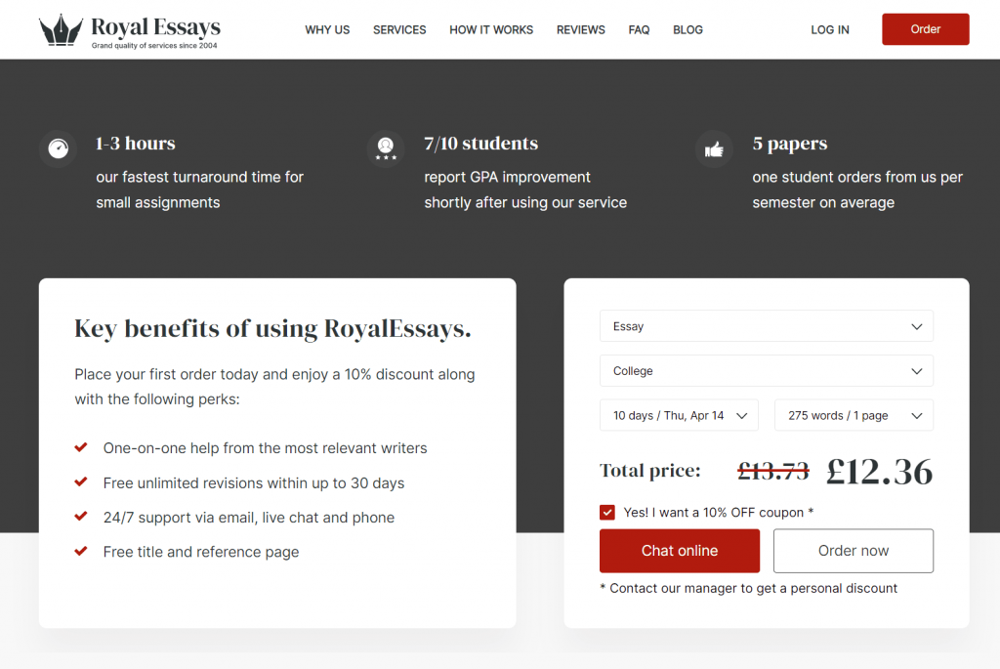Viewport: 1000px width, 669px height.
Task: Uncheck the 10% OFF coupon checkbox
Action: [607, 512]
